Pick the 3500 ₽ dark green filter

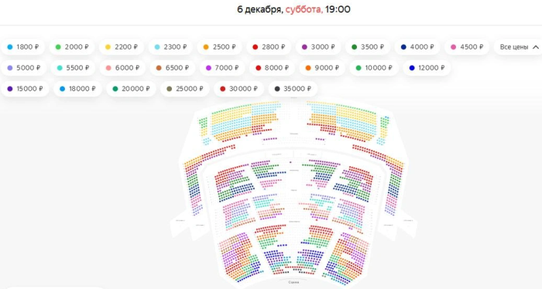(368, 47)
